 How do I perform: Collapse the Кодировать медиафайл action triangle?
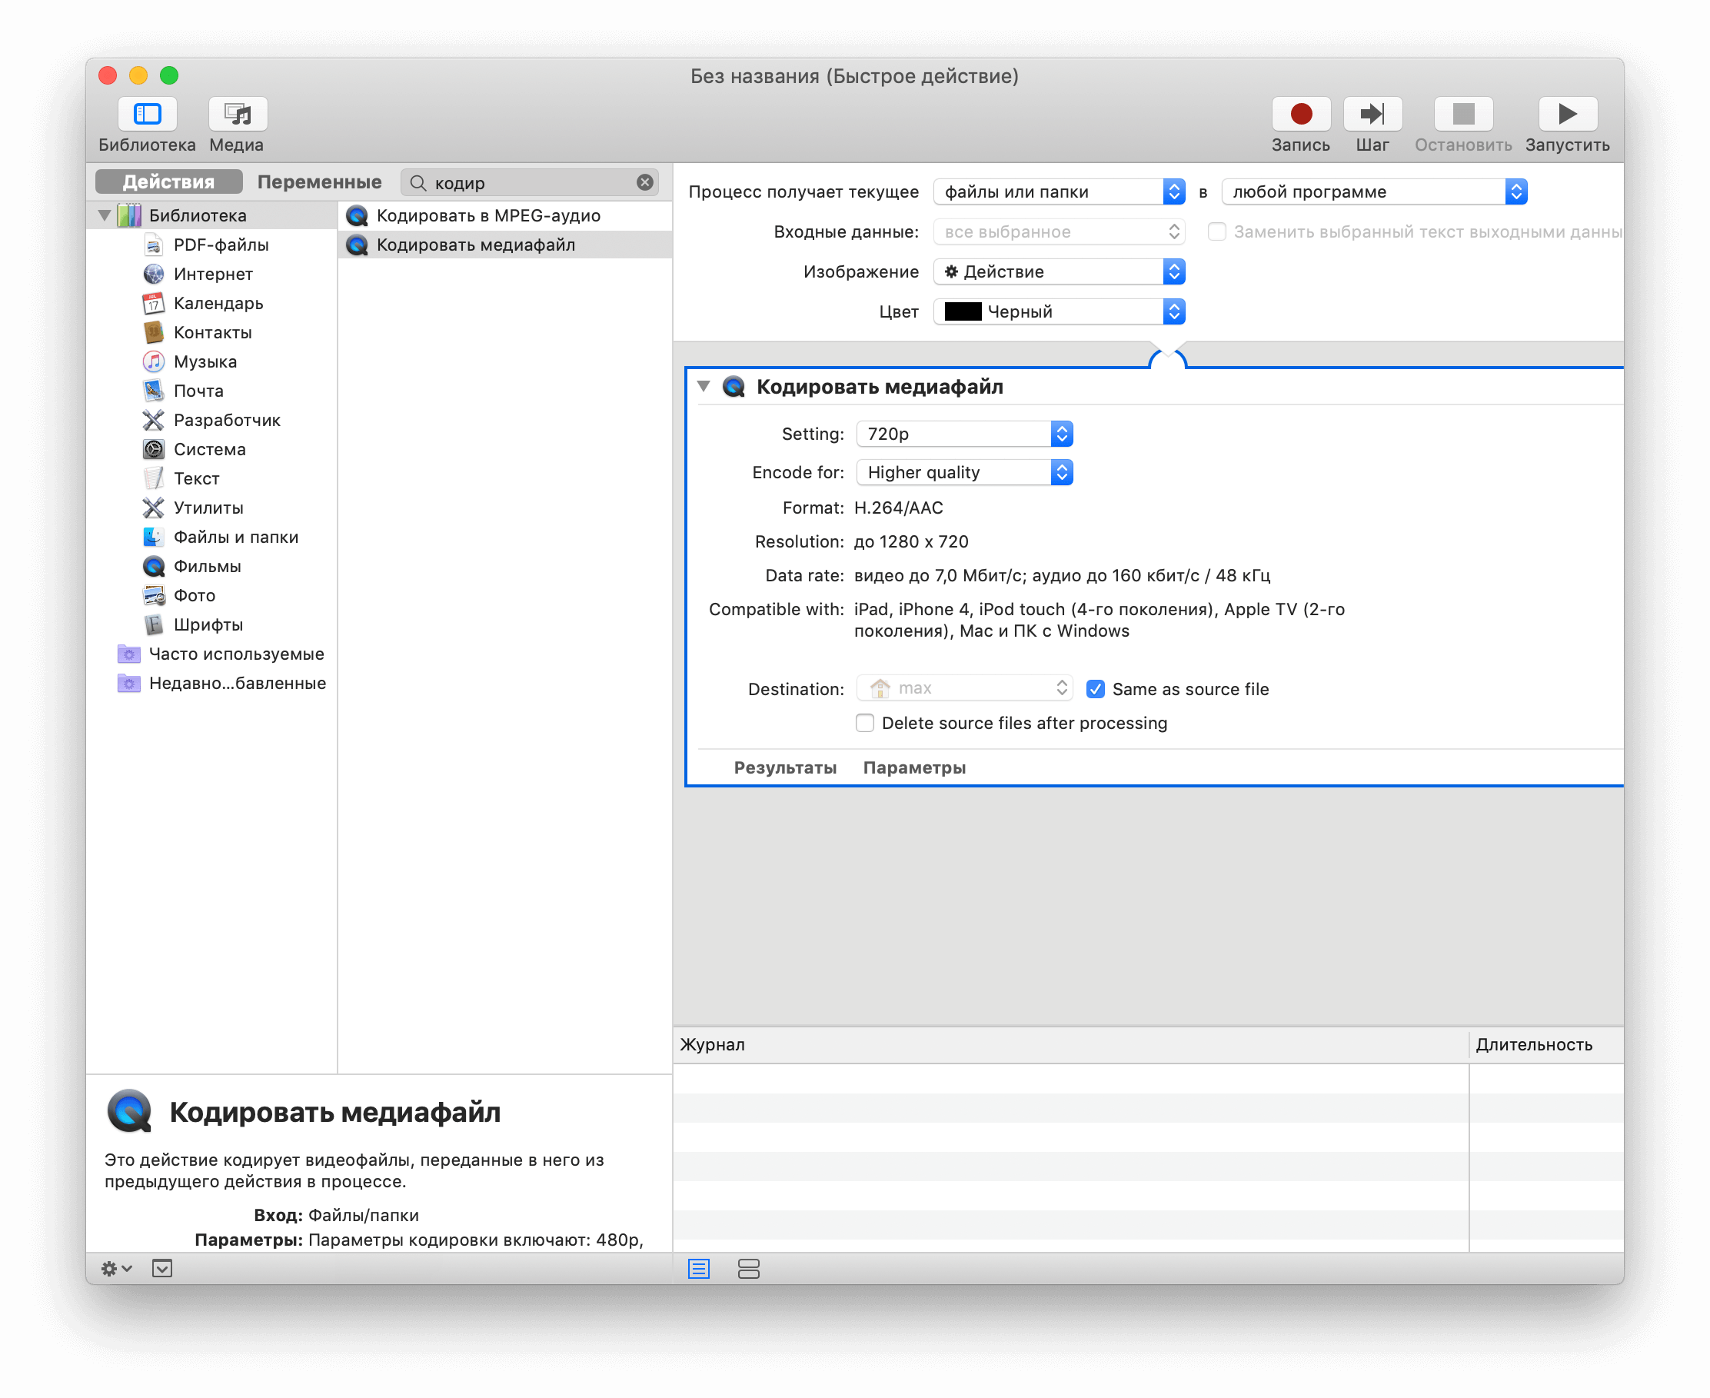pos(703,387)
